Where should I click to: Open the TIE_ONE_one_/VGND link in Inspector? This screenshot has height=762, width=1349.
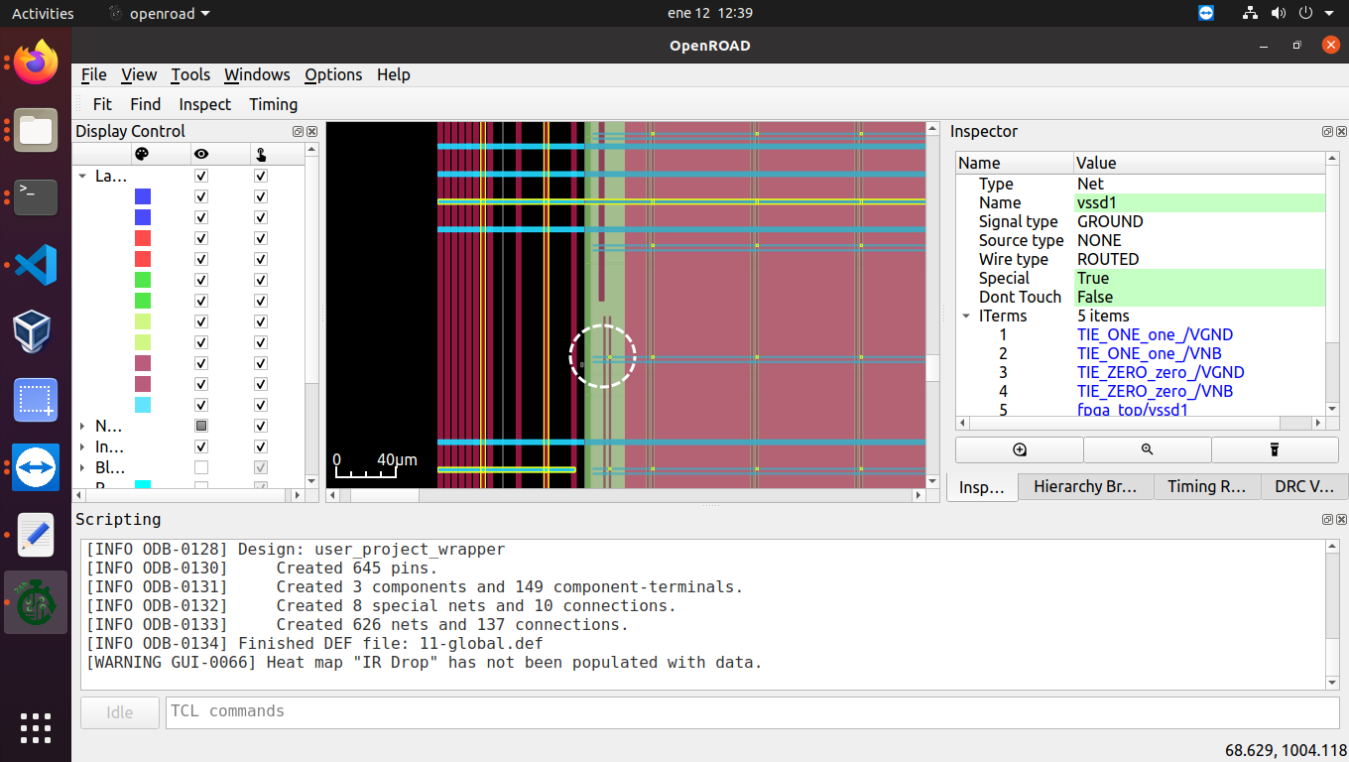point(1155,334)
